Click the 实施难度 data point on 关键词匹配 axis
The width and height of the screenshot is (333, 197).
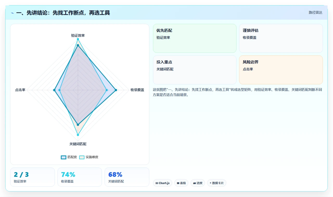pyautogui.click(x=78, y=135)
